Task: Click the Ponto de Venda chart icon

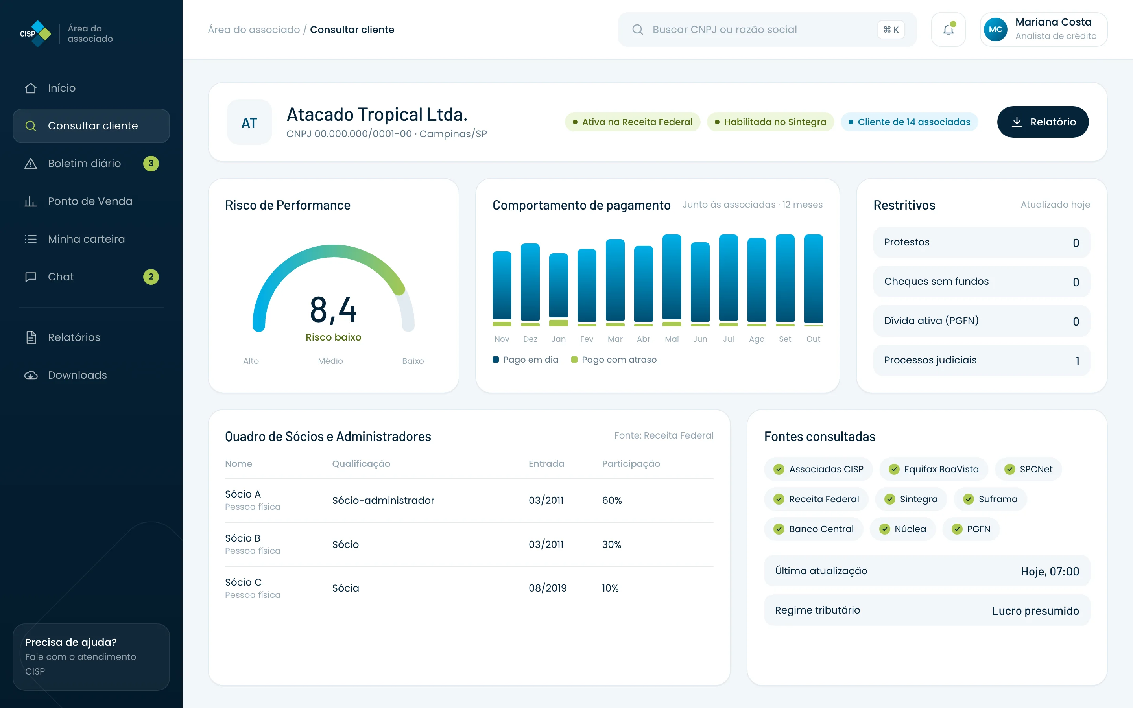Action: pyautogui.click(x=30, y=201)
